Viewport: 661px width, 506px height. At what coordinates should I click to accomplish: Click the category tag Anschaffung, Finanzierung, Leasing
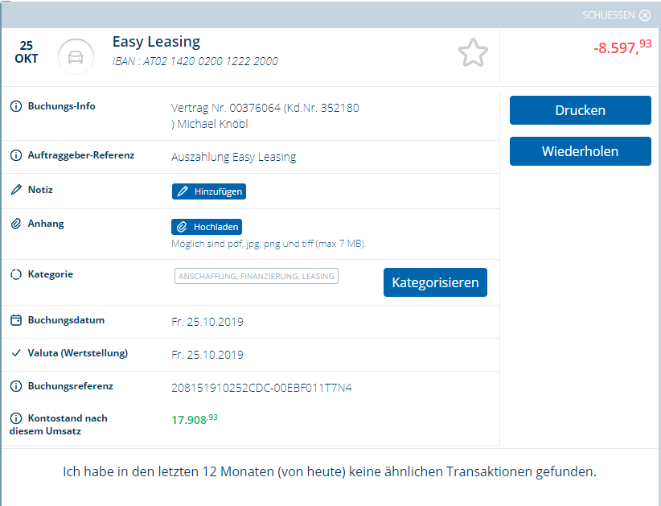(257, 276)
